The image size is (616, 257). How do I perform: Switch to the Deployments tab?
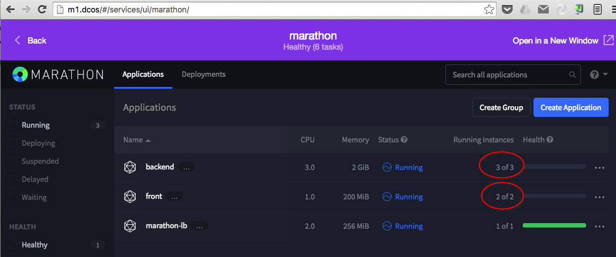(203, 74)
